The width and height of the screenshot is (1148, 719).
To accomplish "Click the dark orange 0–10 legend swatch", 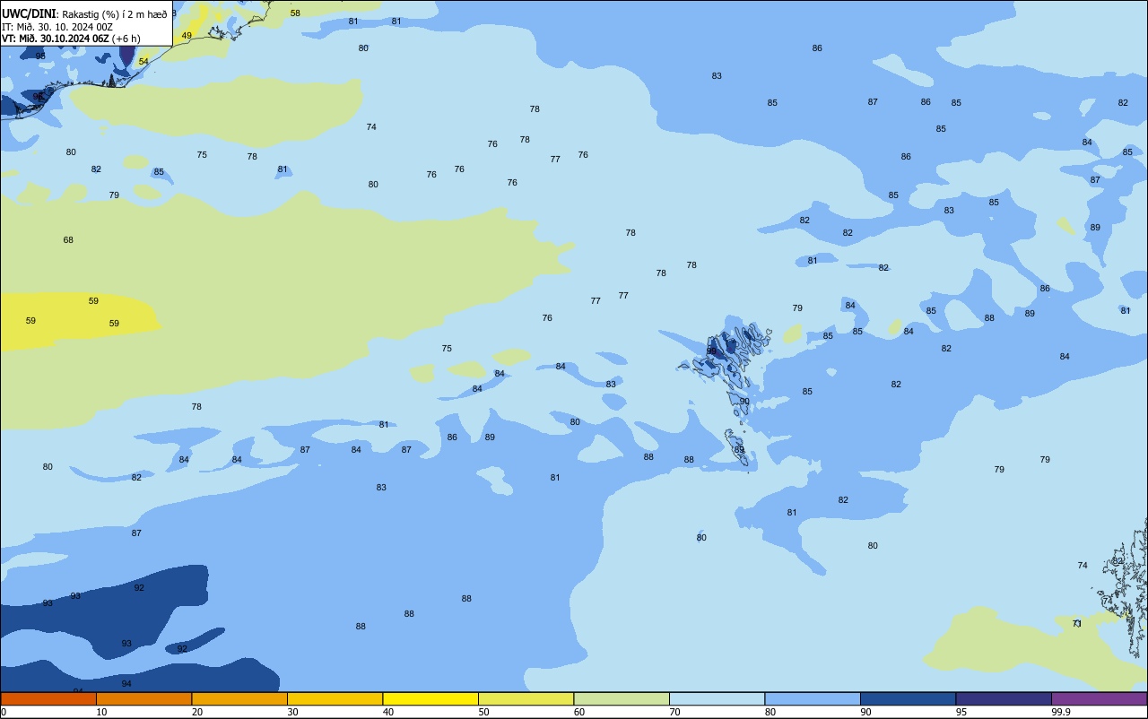I will point(48,698).
